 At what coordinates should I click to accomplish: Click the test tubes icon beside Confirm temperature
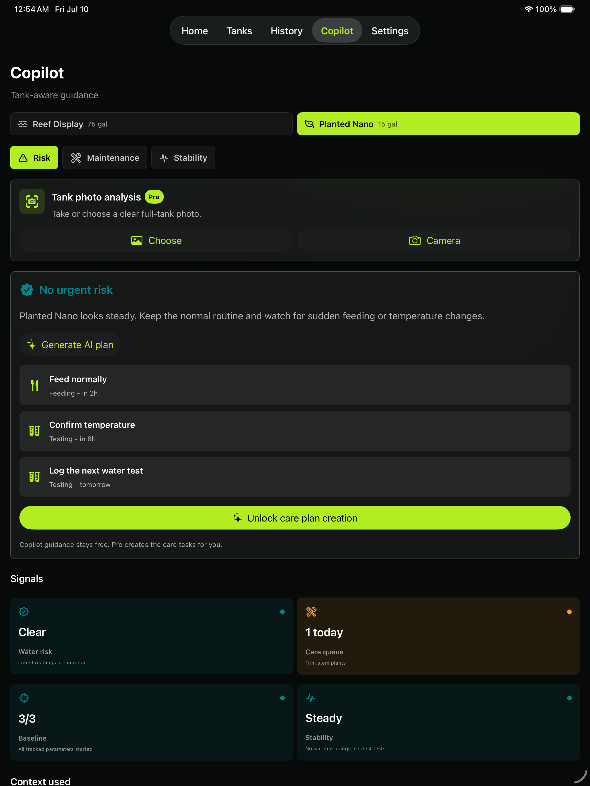click(x=35, y=431)
